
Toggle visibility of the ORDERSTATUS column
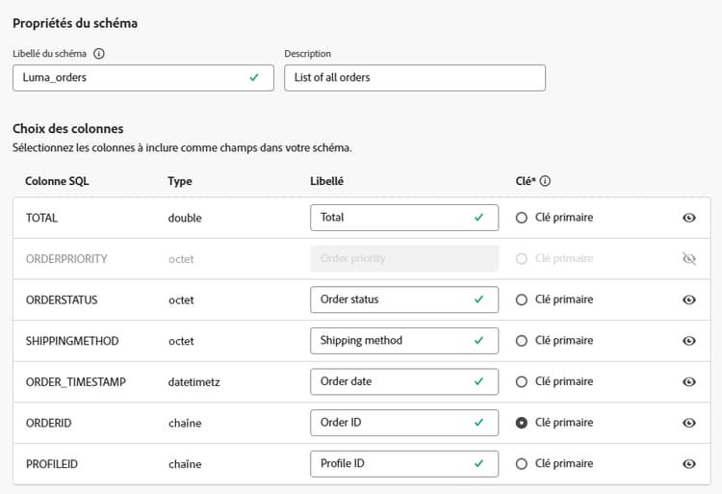[688, 299]
